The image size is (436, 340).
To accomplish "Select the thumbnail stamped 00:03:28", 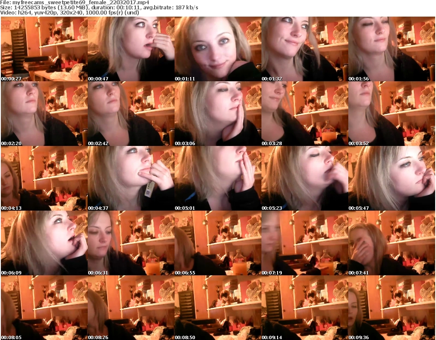I will point(305,114).
